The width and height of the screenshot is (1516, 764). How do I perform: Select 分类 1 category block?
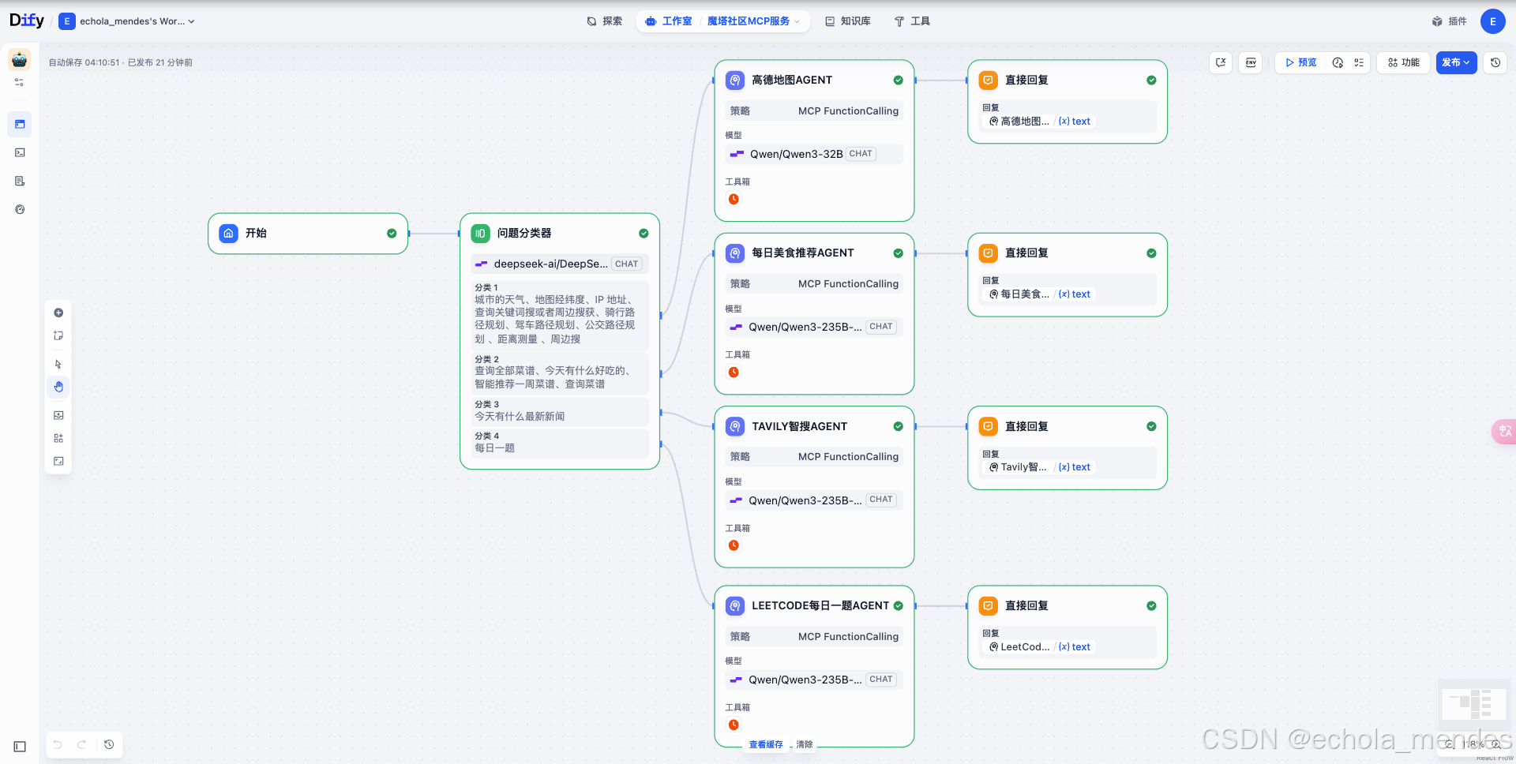[x=560, y=315]
